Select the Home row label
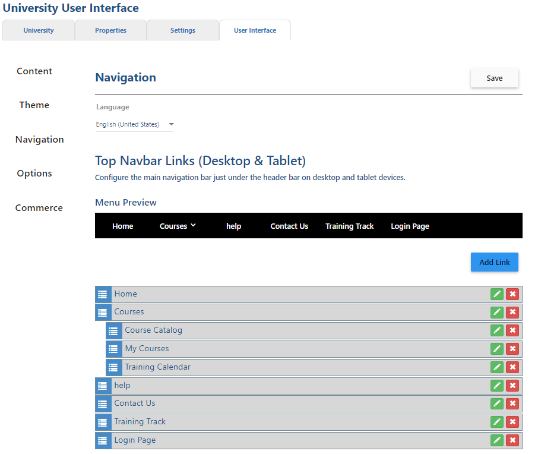The width and height of the screenshot is (538, 454). 125,294
